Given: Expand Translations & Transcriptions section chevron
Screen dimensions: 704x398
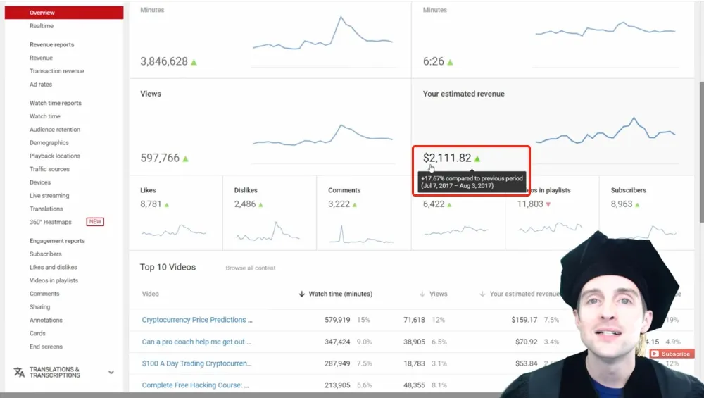Looking at the screenshot, I should pyautogui.click(x=111, y=373).
